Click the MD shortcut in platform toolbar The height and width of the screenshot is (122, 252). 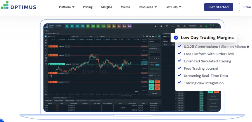pyautogui.click(x=98, y=26)
